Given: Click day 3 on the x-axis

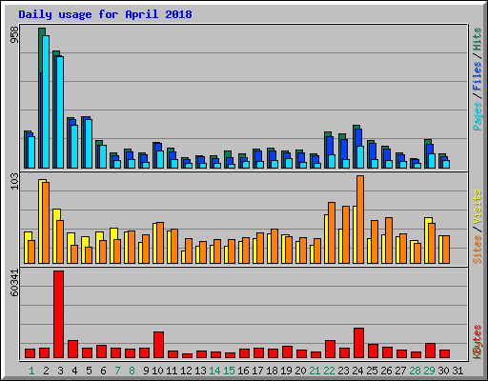Looking at the screenshot, I should (x=60, y=371).
